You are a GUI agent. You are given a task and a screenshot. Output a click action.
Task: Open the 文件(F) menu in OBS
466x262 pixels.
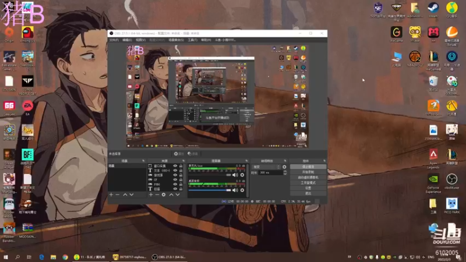tap(114, 40)
